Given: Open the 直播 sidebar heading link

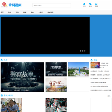Looking at the screenshot, I should 96,60.
